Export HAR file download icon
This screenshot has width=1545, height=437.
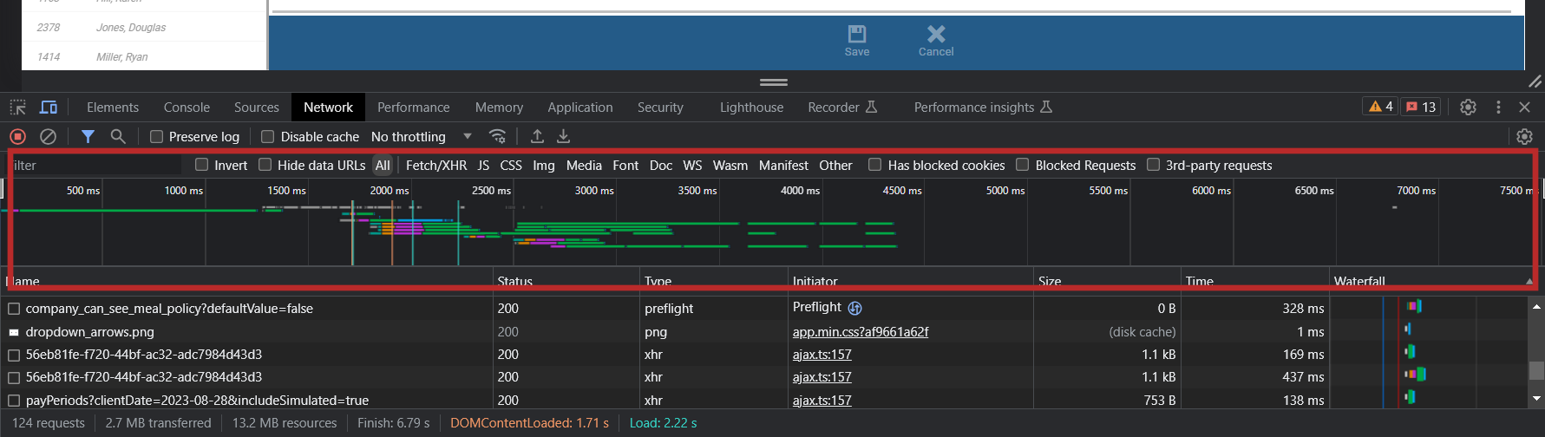click(x=564, y=136)
